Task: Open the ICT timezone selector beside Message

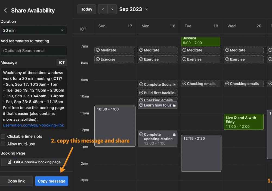Action: coord(62,62)
